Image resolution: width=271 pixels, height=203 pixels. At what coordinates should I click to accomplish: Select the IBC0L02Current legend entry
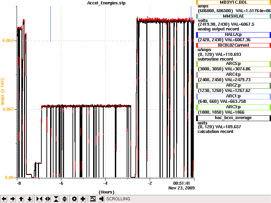click(233, 45)
